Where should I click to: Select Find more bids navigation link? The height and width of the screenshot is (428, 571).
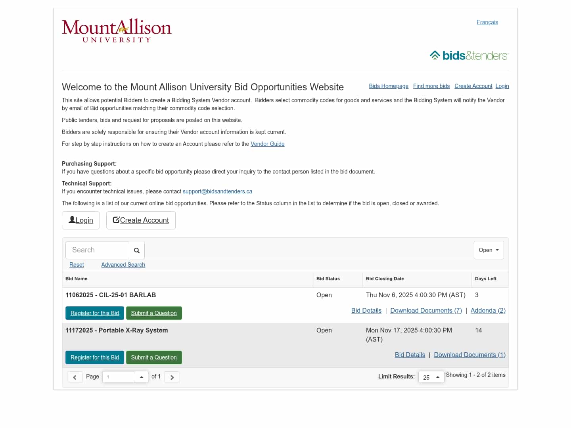point(431,86)
